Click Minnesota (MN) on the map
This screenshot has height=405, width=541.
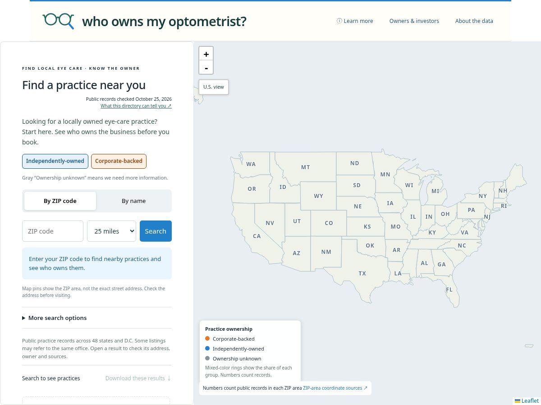385,175
